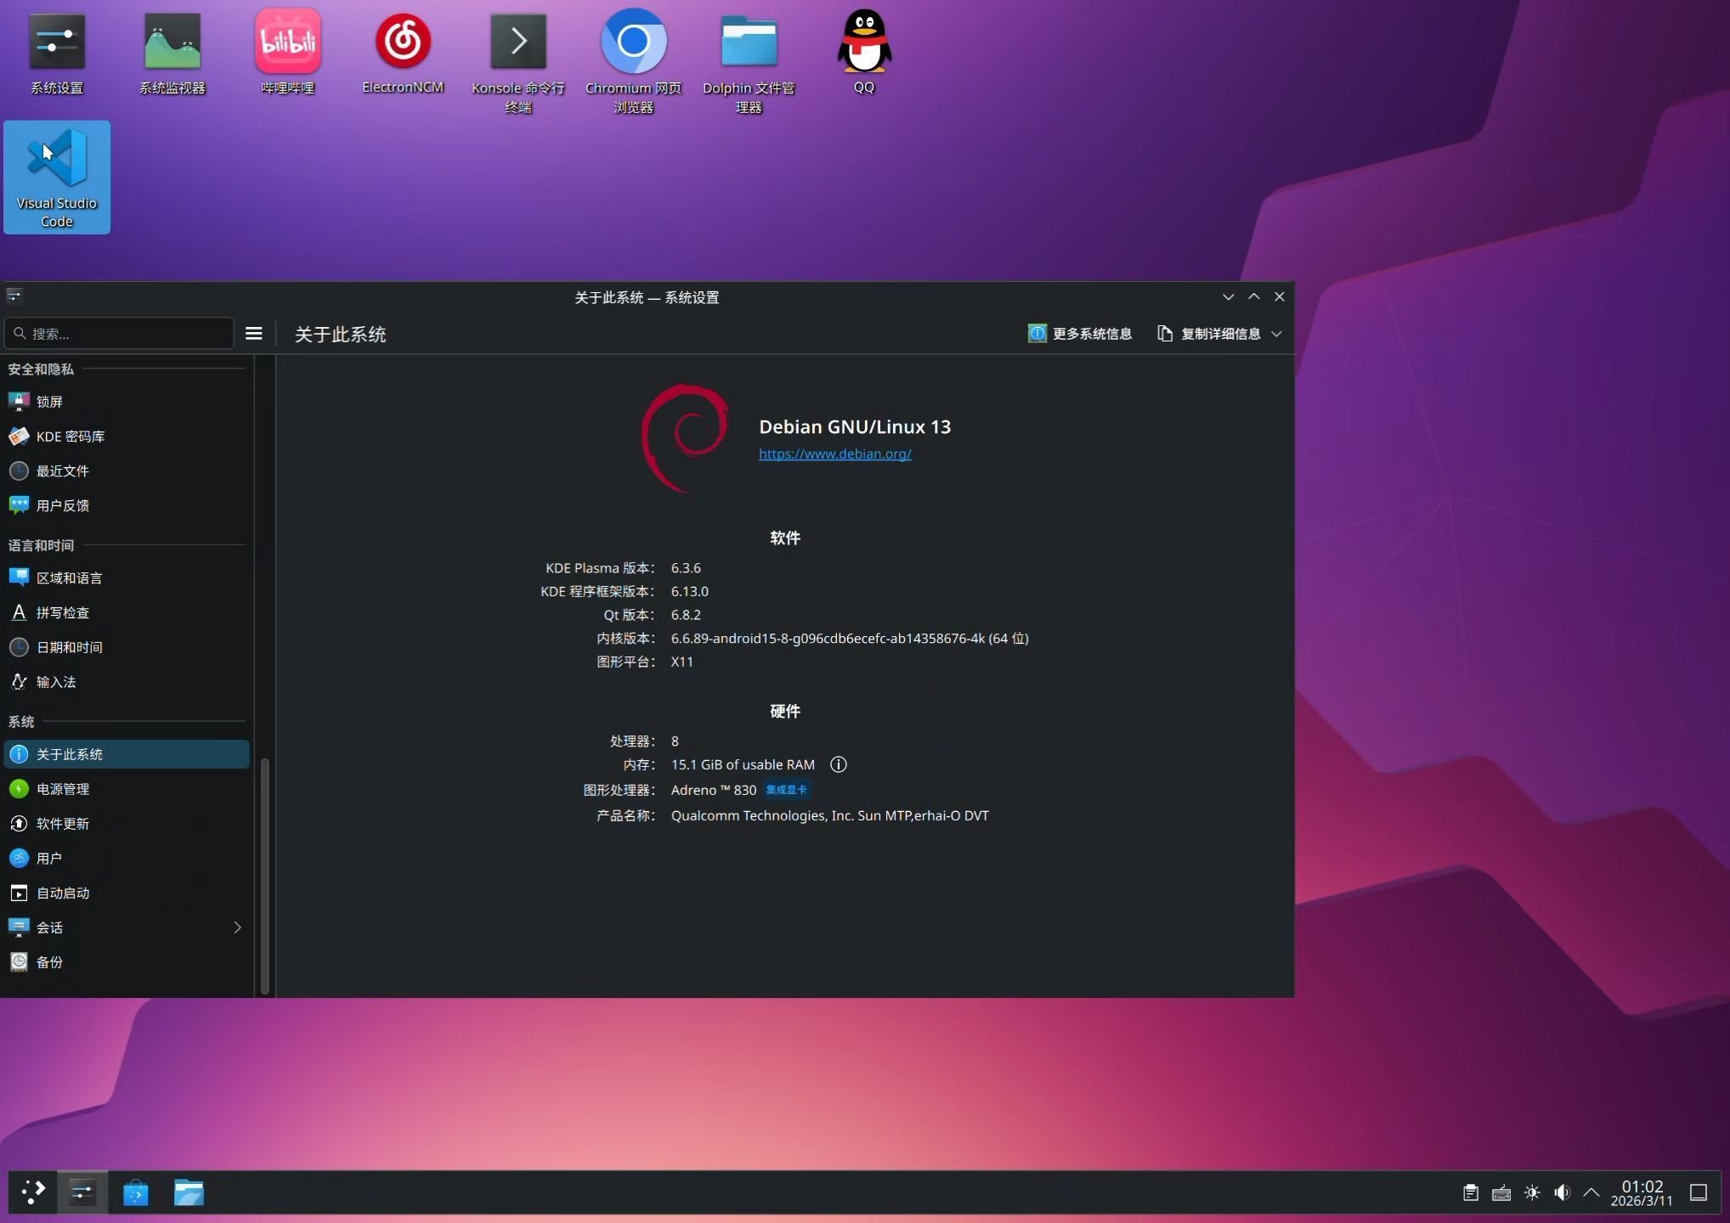The height and width of the screenshot is (1223, 1730).
Task: Click the Adreno ™ 830 graphics processor text
Action: [x=714, y=790]
